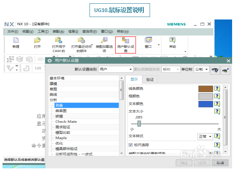Viewport: 235px width, 170px height.
Task: Click the 线条颜色 brown color swatch
Action: 206,89
